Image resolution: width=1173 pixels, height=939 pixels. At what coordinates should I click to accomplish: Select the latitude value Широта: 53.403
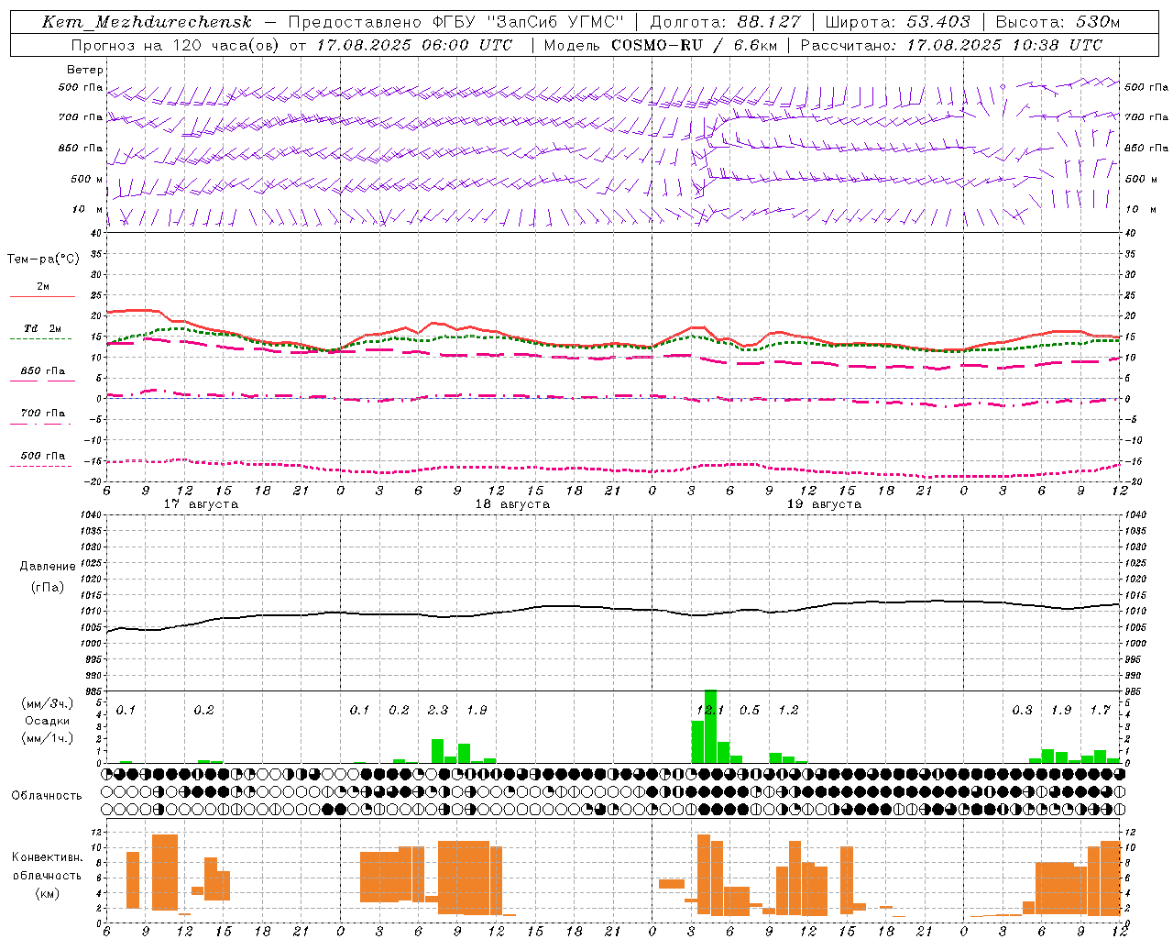898,22
